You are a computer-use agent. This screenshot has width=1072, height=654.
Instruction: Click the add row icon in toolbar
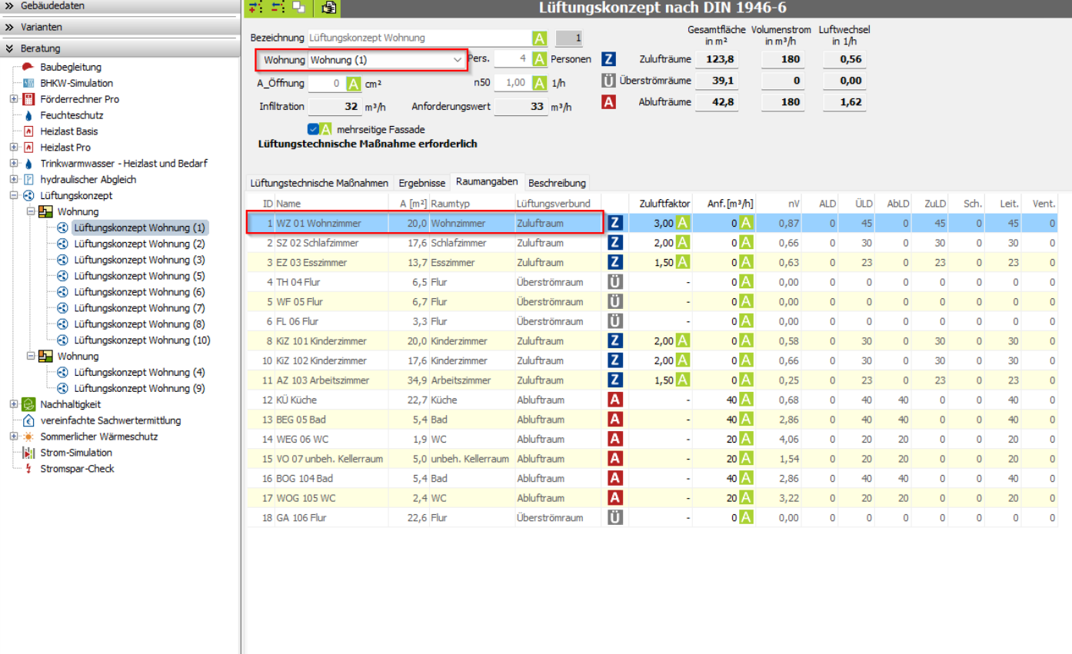pyautogui.click(x=255, y=8)
